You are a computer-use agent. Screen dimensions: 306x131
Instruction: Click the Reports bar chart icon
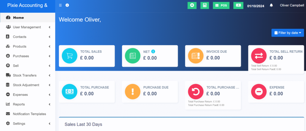click(8, 104)
